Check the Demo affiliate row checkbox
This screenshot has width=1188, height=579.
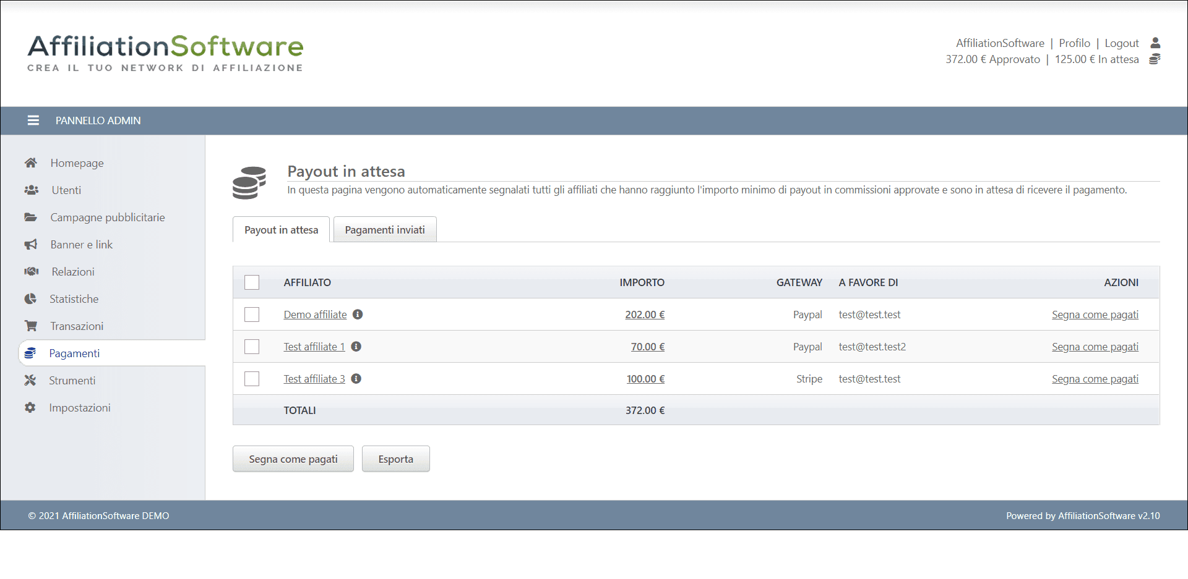pyautogui.click(x=252, y=315)
